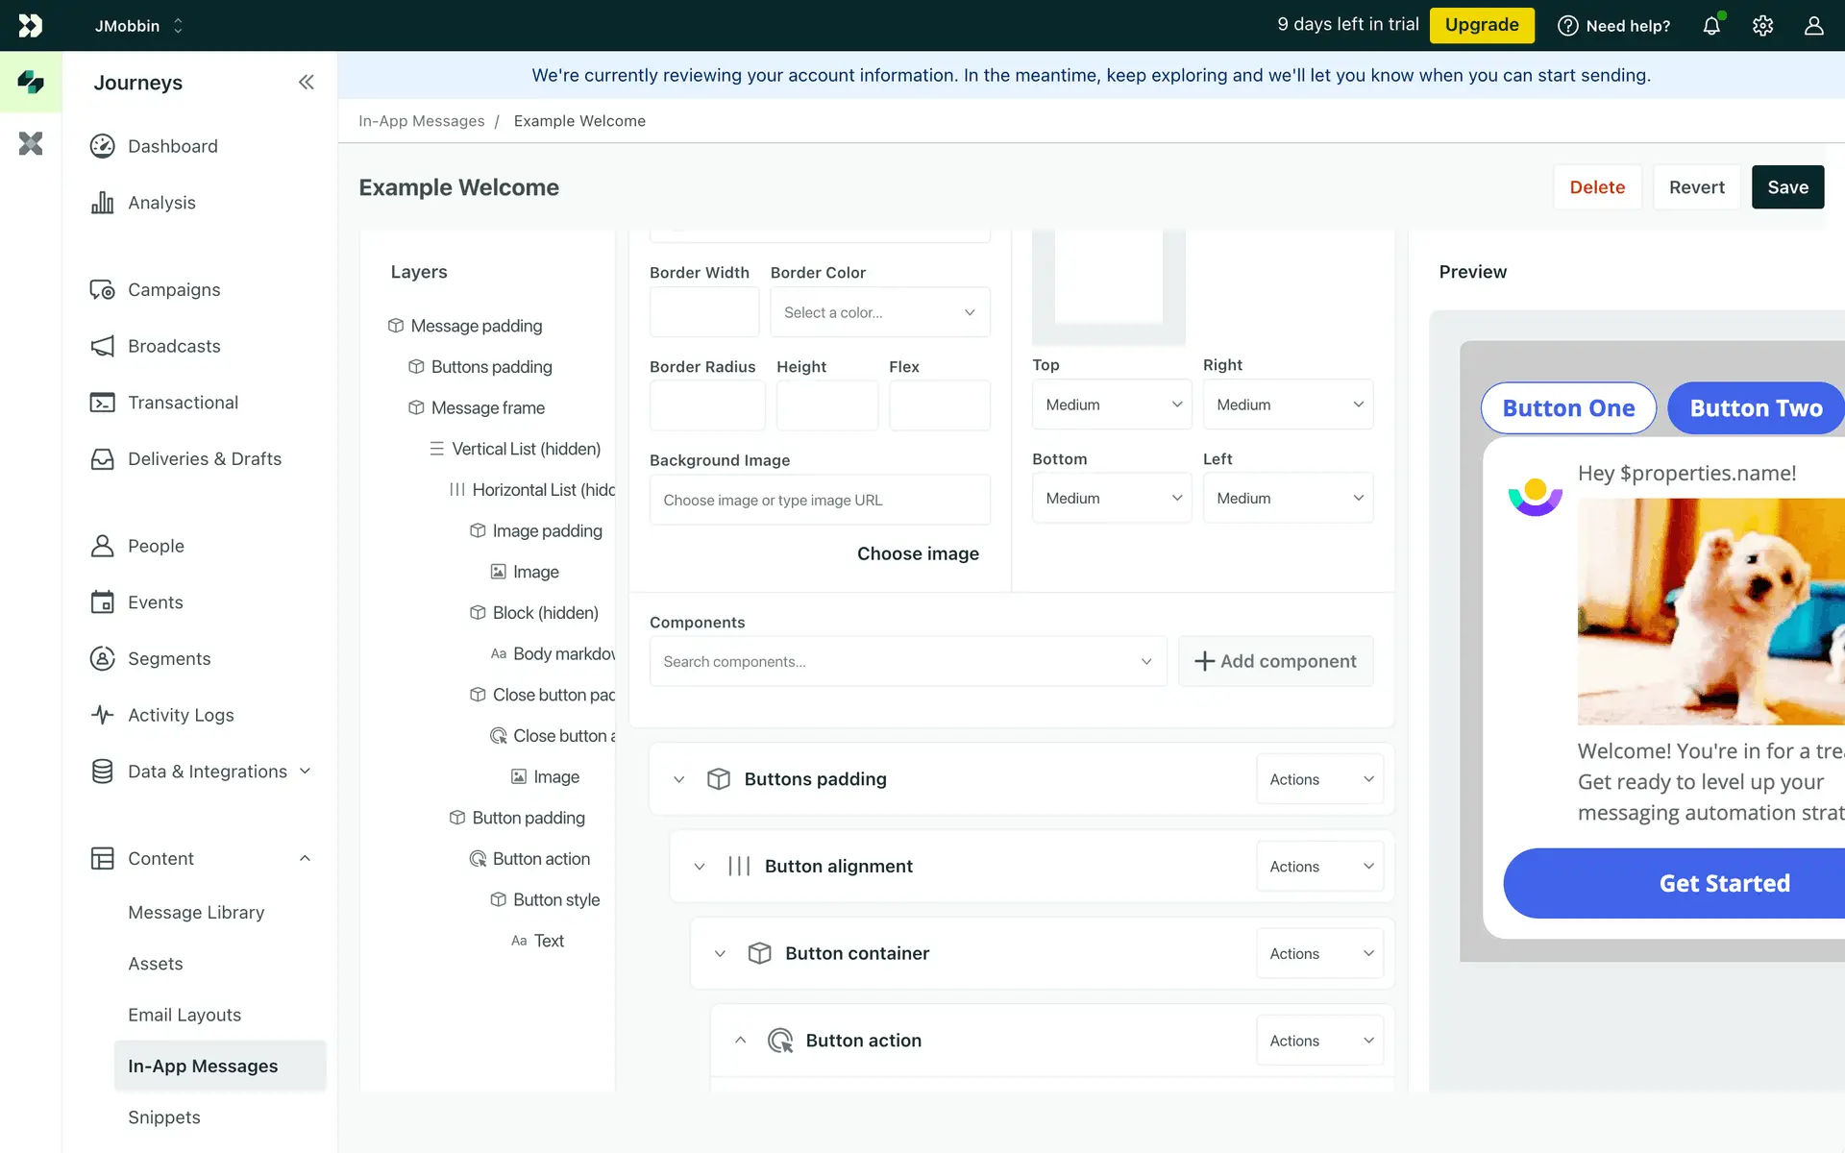This screenshot has width=1845, height=1153.
Task: Select the Message frame layer
Action: [x=487, y=408]
